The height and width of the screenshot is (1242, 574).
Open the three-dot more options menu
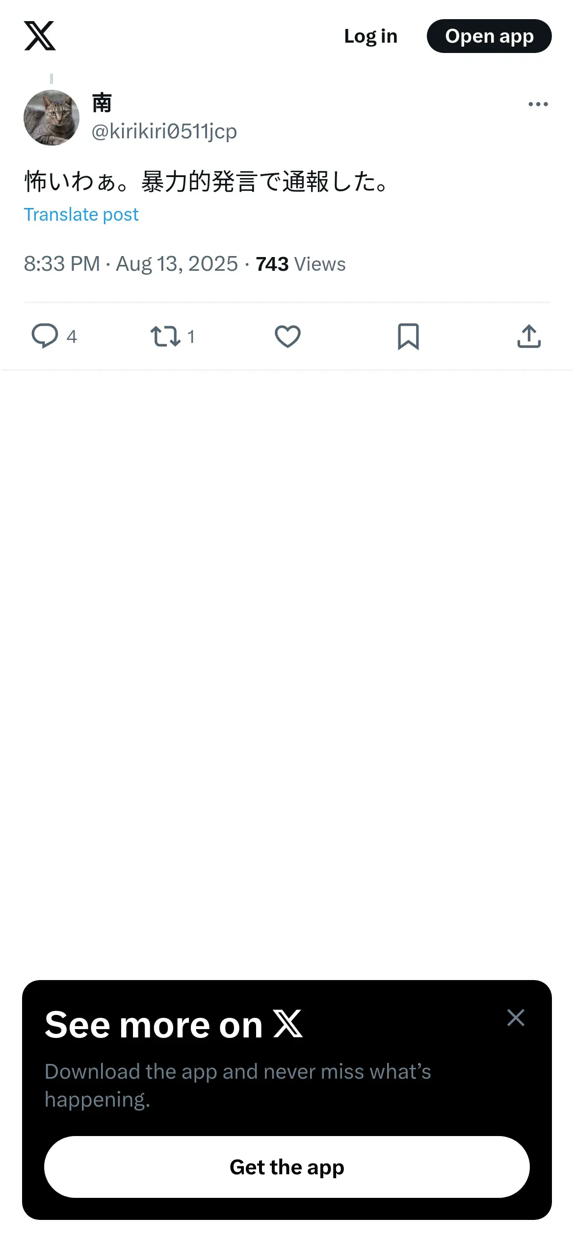[538, 104]
